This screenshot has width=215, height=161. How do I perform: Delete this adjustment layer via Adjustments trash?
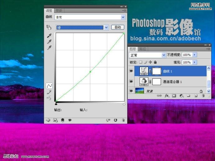tap(123, 120)
